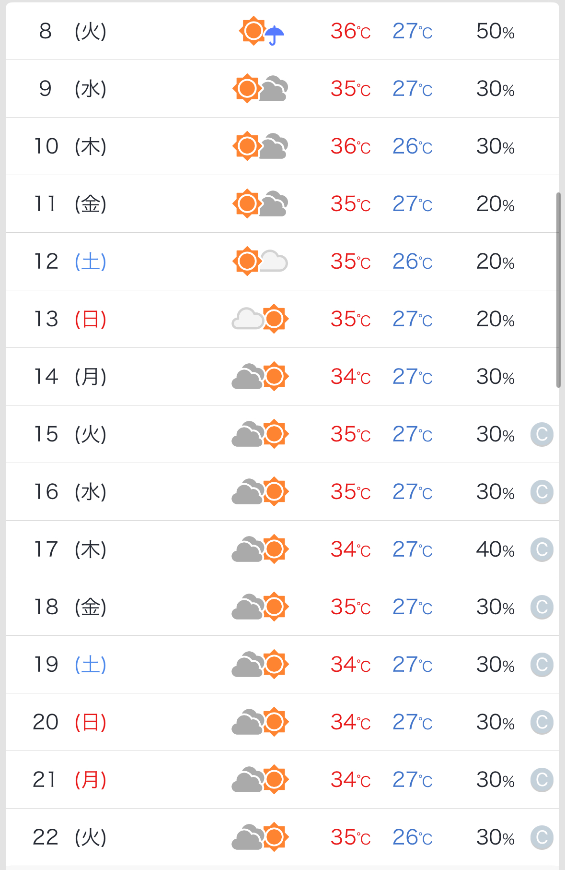The width and height of the screenshot is (565, 870).
Task: Click the circled C badge on day 22
Action: click(542, 837)
